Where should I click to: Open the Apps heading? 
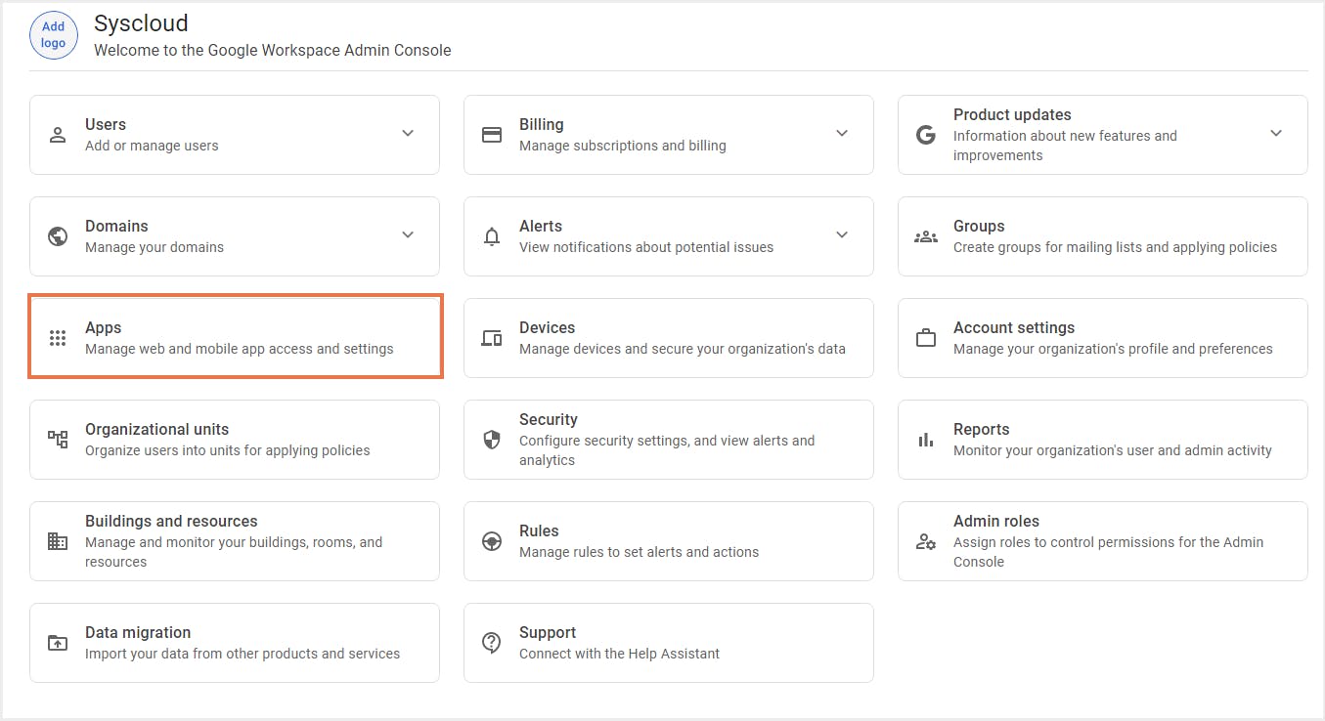click(x=103, y=327)
